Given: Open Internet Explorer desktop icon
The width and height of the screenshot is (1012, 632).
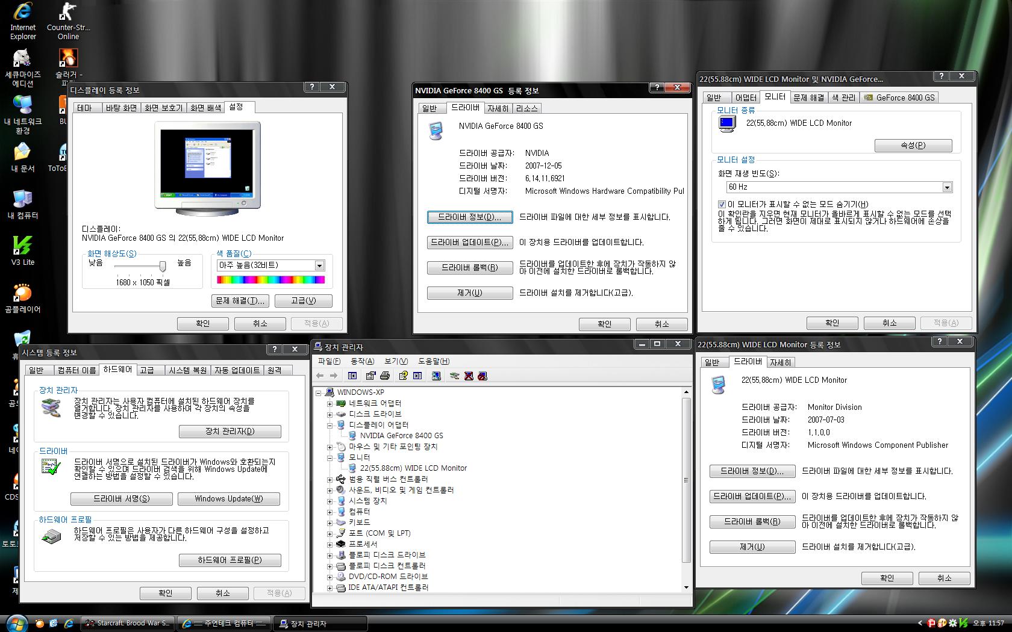Looking at the screenshot, I should 23,21.
